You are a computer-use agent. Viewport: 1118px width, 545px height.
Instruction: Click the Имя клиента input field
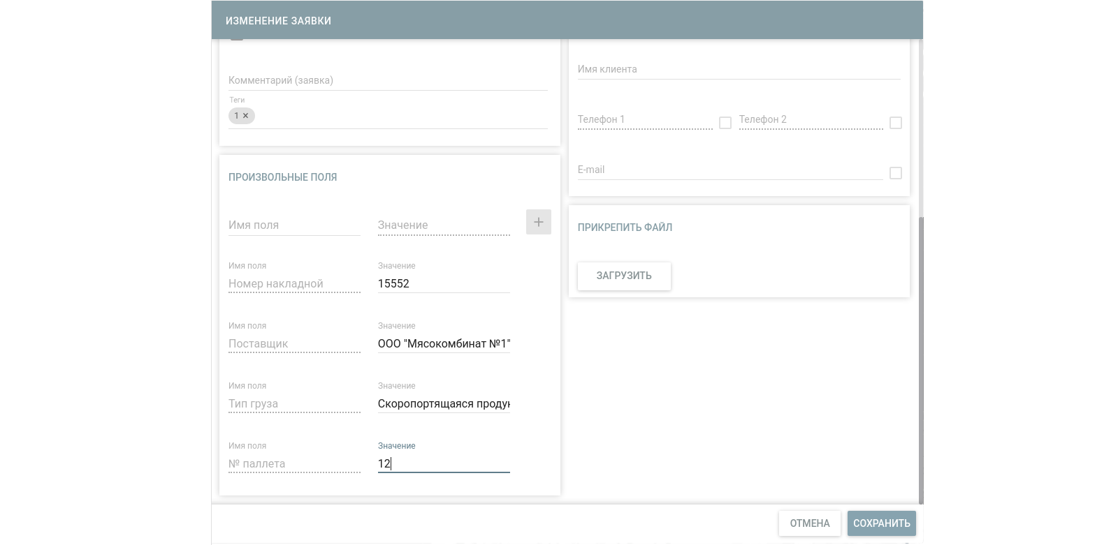point(738,69)
